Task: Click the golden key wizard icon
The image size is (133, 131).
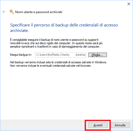Action: click(12, 12)
